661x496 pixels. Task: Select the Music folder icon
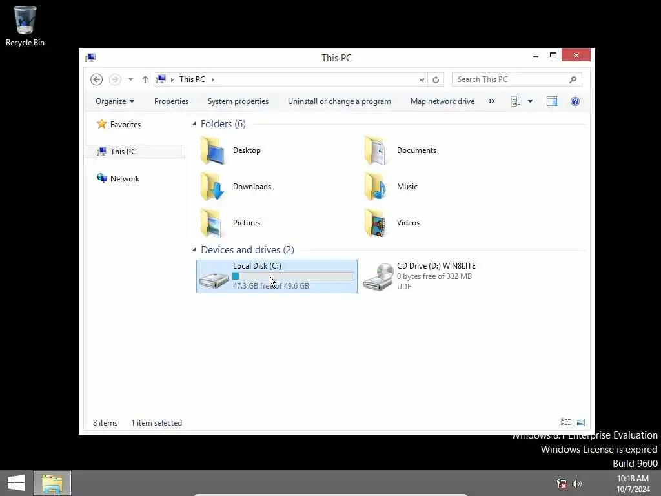coord(375,187)
